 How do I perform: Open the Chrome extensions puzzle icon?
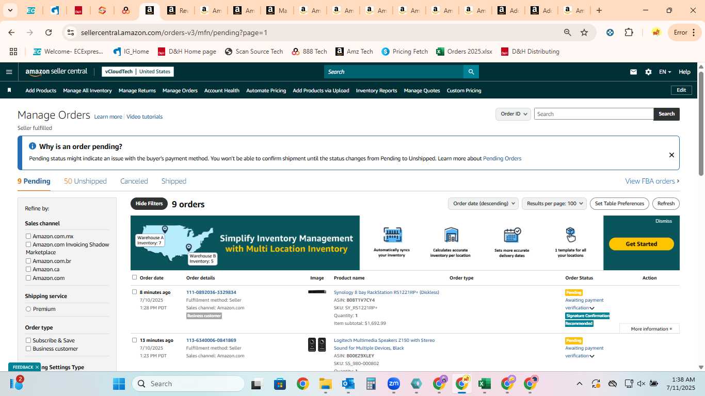pos(629,32)
